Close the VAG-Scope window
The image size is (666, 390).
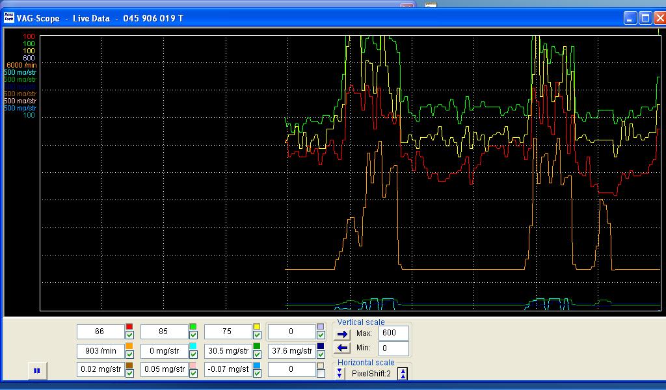click(x=660, y=18)
